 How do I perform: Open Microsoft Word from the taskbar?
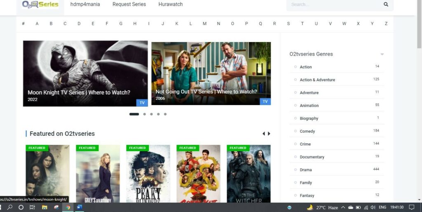tap(79, 207)
